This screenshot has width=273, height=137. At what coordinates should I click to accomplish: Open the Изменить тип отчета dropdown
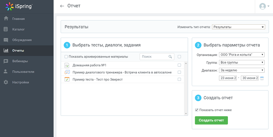(x=239, y=27)
